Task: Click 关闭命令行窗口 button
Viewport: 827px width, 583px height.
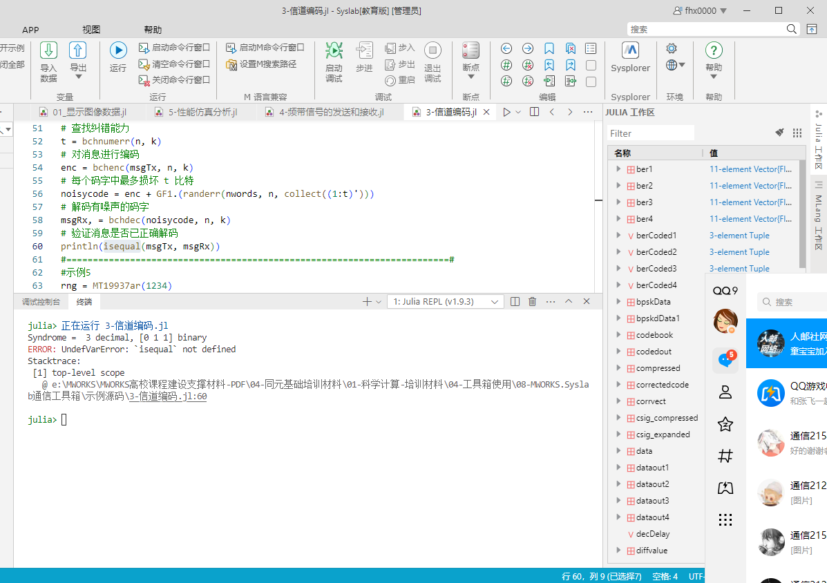Action: pos(175,80)
